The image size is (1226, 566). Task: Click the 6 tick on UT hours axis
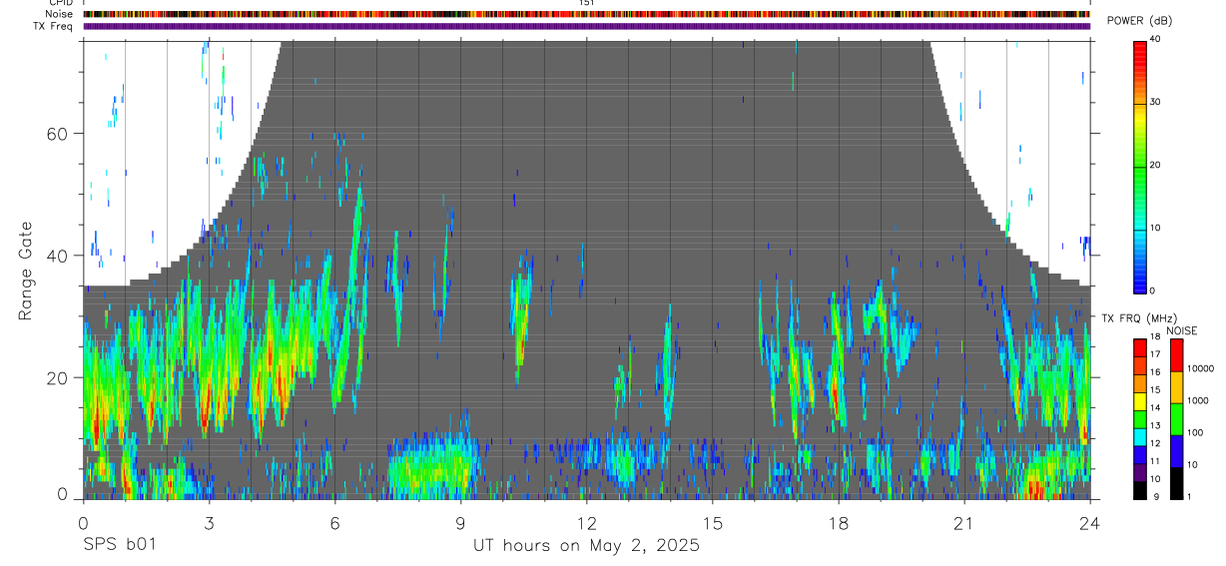pos(334,522)
